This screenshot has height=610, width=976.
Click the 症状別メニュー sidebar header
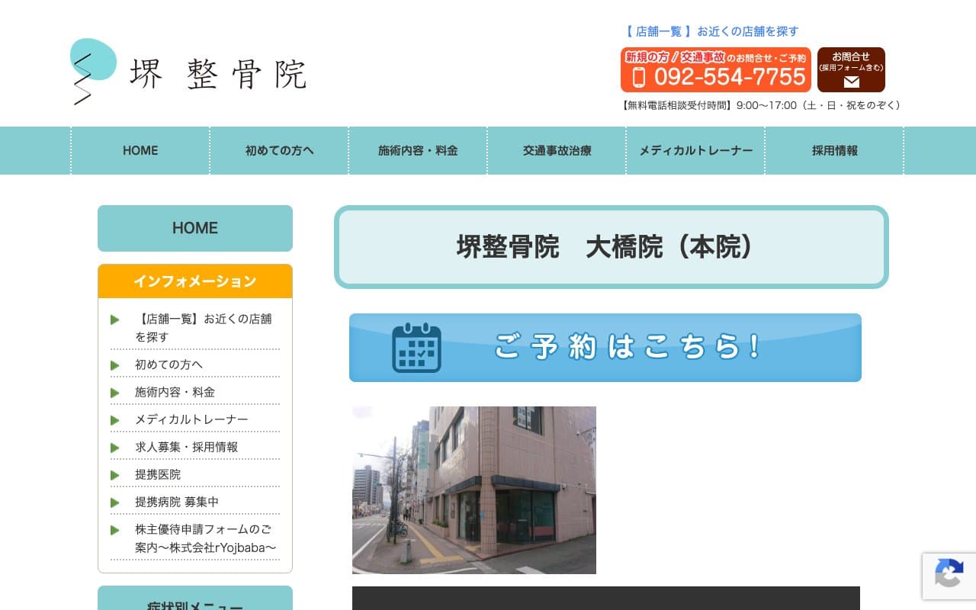194,605
